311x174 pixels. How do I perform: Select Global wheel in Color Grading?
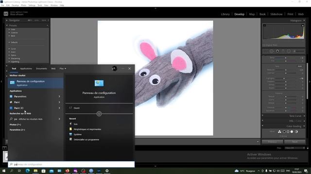(x=296, y=131)
